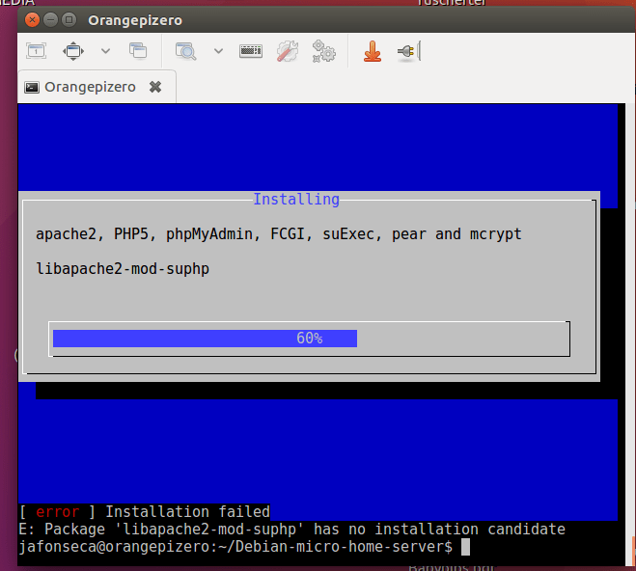Click the terminal prompt cursor line
This screenshot has height=571, width=636.
[244, 547]
